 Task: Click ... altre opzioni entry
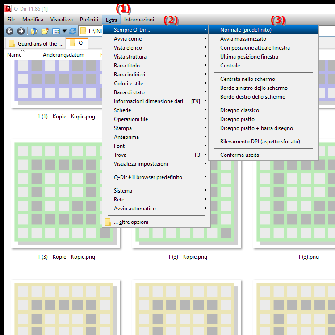(156, 222)
